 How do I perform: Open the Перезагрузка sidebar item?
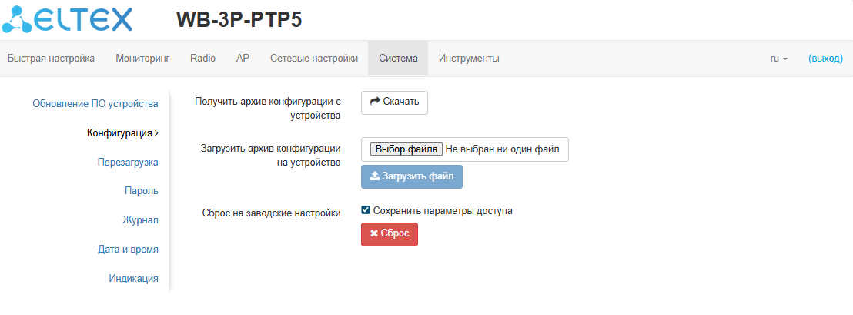[128, 162]
